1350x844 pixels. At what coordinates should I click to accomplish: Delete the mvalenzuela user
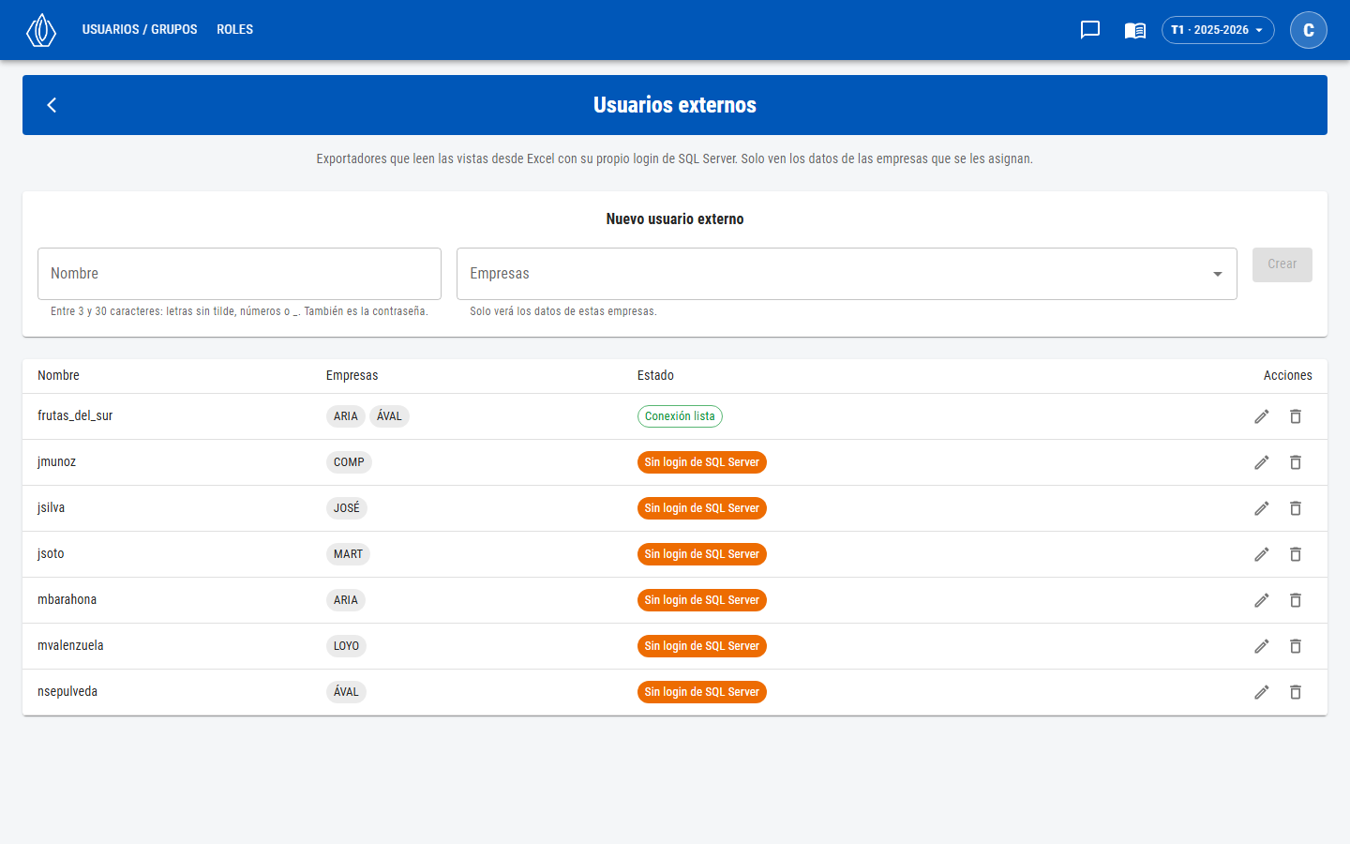[1296, 646]
